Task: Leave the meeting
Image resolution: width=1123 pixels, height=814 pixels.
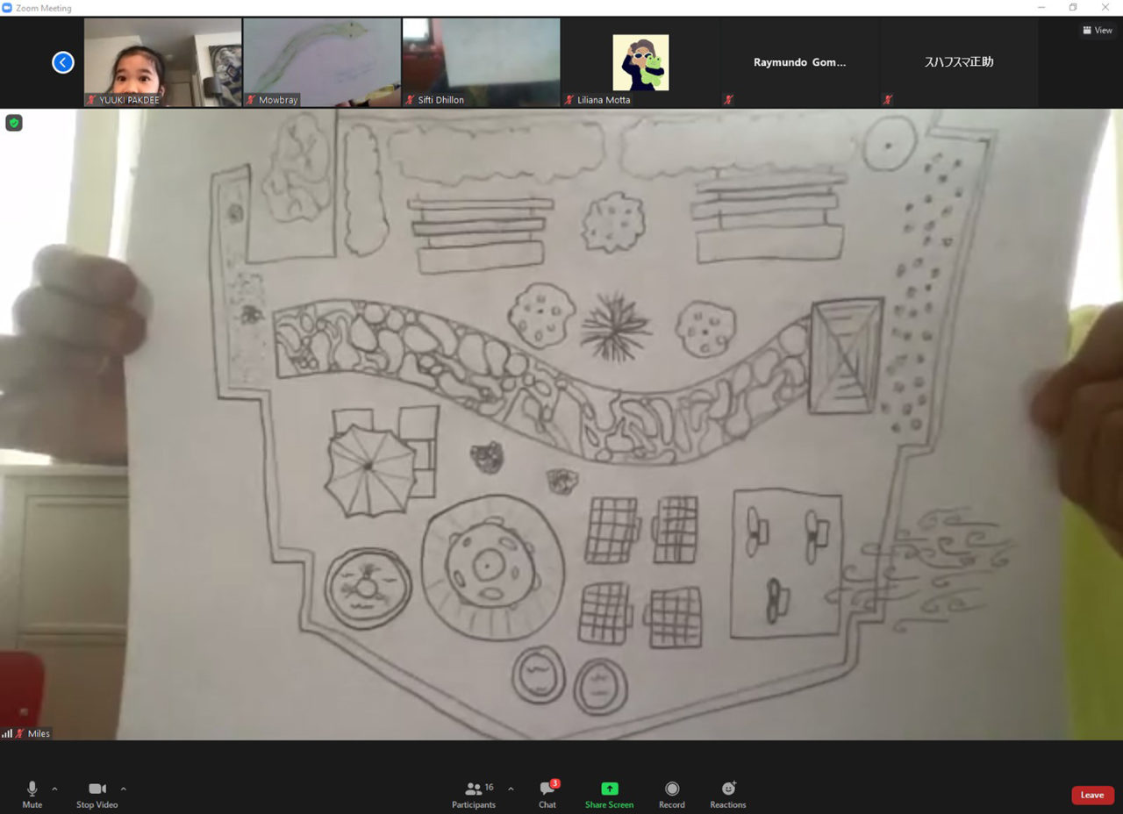Action: (1091, 795)
